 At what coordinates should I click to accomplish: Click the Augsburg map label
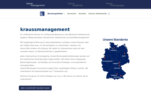114,75
